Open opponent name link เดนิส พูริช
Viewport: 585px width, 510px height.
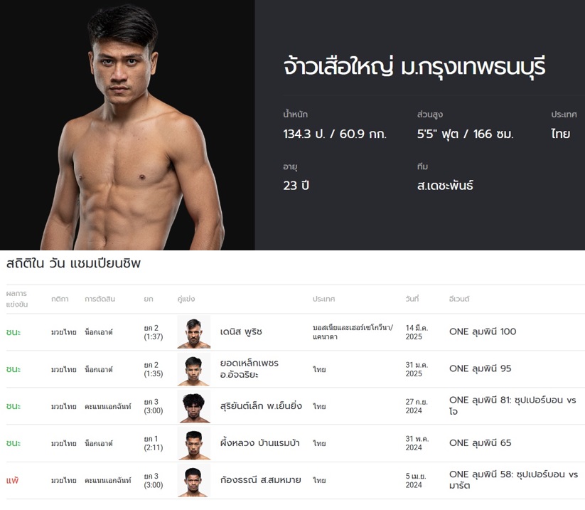tap(242, 332)
